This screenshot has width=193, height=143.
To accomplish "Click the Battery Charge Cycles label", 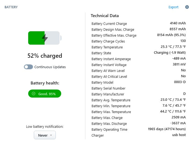I will click(108, 41).
